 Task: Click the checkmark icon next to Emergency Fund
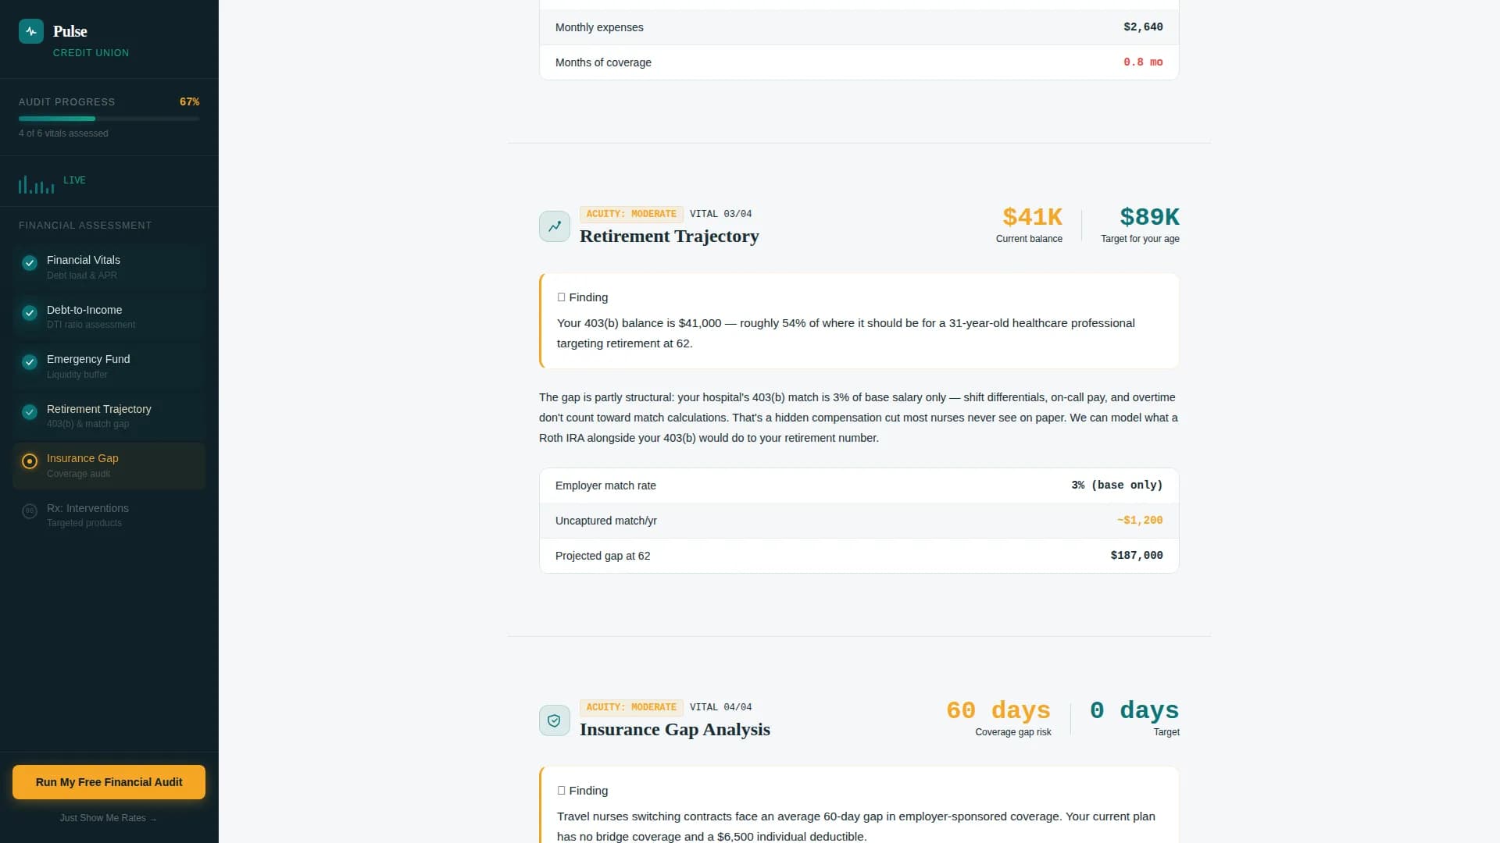coord(29,362)
